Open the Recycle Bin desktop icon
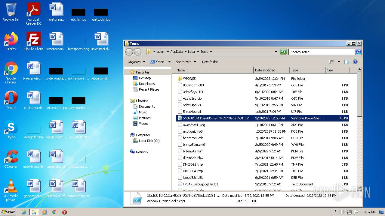Image resolution: width=385 pixels, height=216 pixels. [11, 12]
